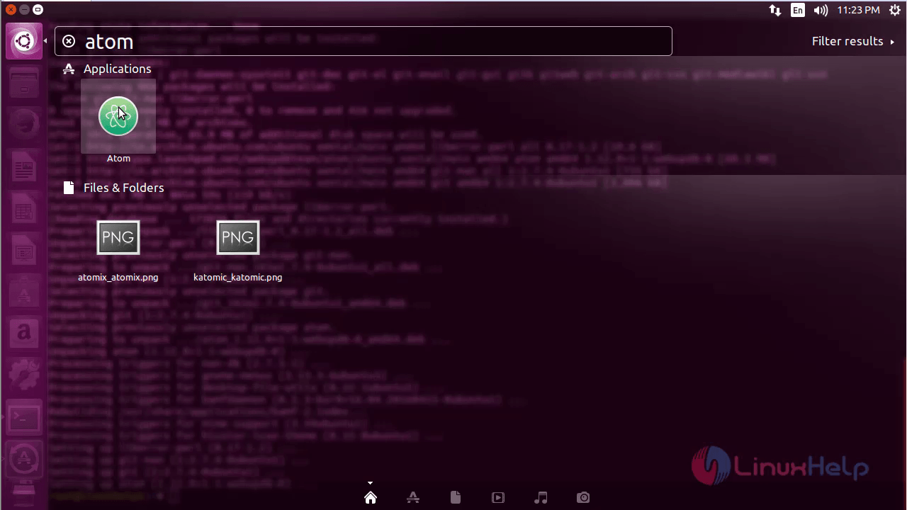Open Terminal from the launcher
This screenshot has height=510, width=907.
(24, 418)
